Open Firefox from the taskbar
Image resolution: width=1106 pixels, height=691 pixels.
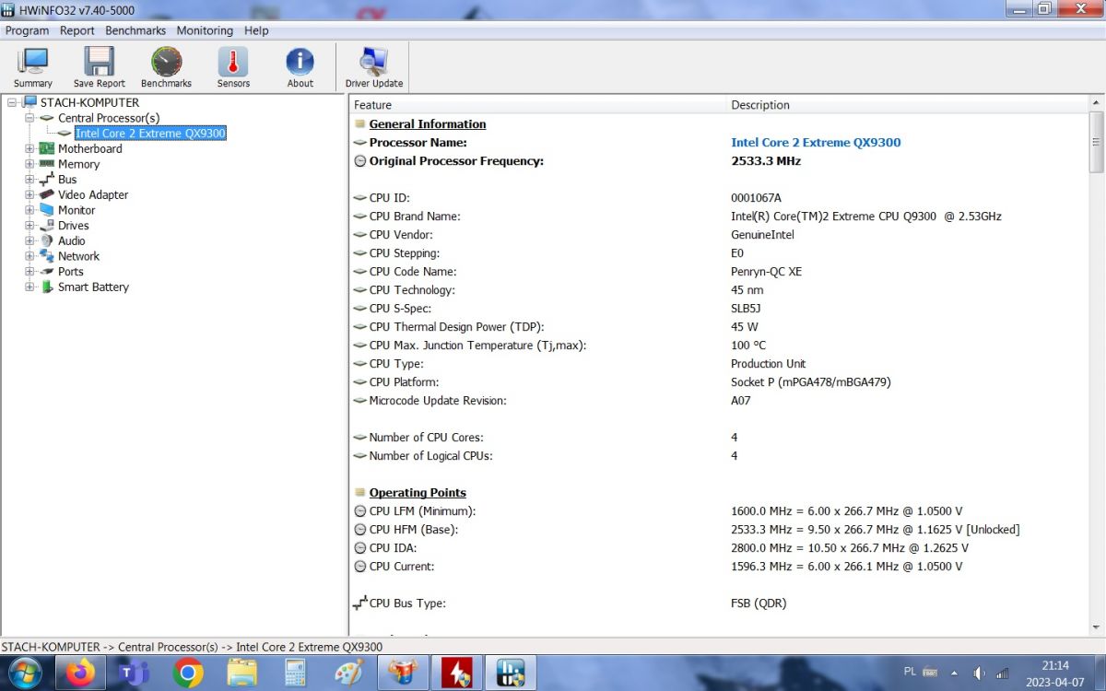80,673
